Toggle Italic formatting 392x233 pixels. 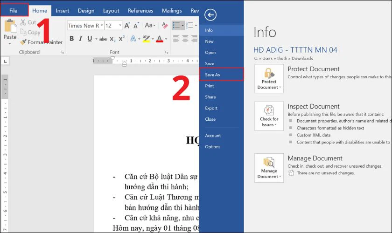pos(80,39)
